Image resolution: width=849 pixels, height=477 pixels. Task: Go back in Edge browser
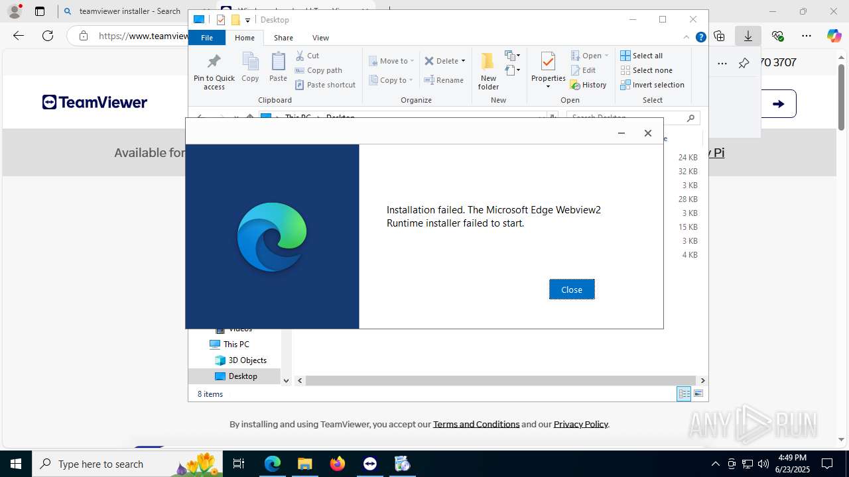(19, 36)
